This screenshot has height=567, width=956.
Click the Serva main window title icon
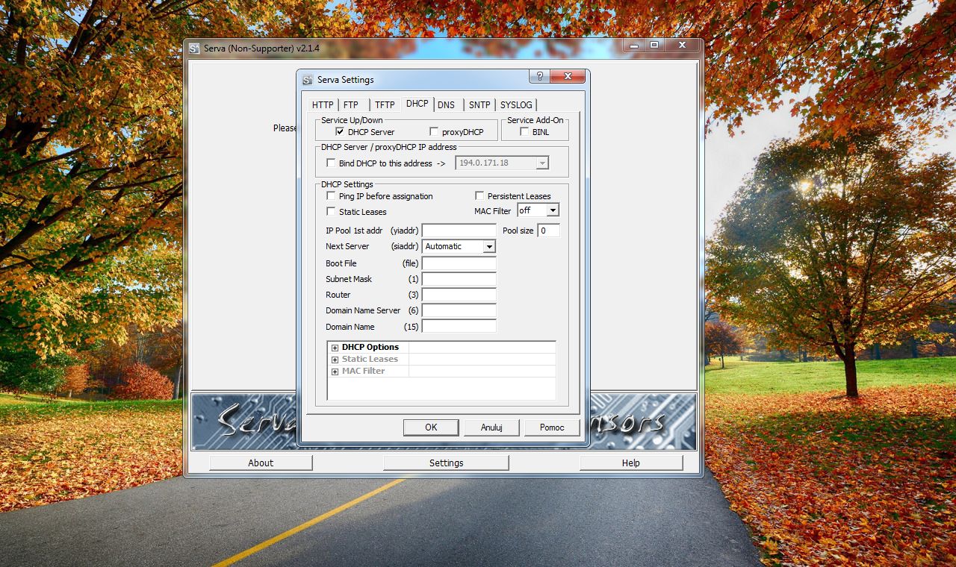[194, 48]
